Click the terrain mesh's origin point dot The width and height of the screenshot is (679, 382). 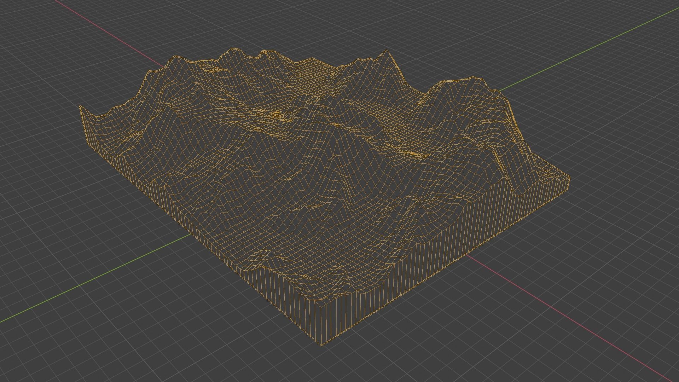point(330,250)
